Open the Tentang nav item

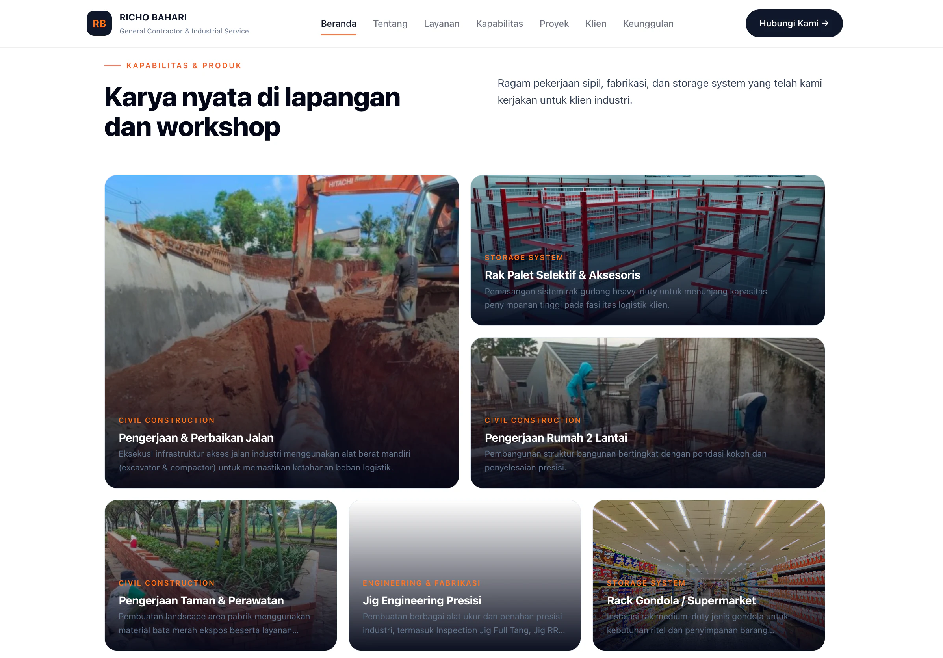(x=390, y=23)
